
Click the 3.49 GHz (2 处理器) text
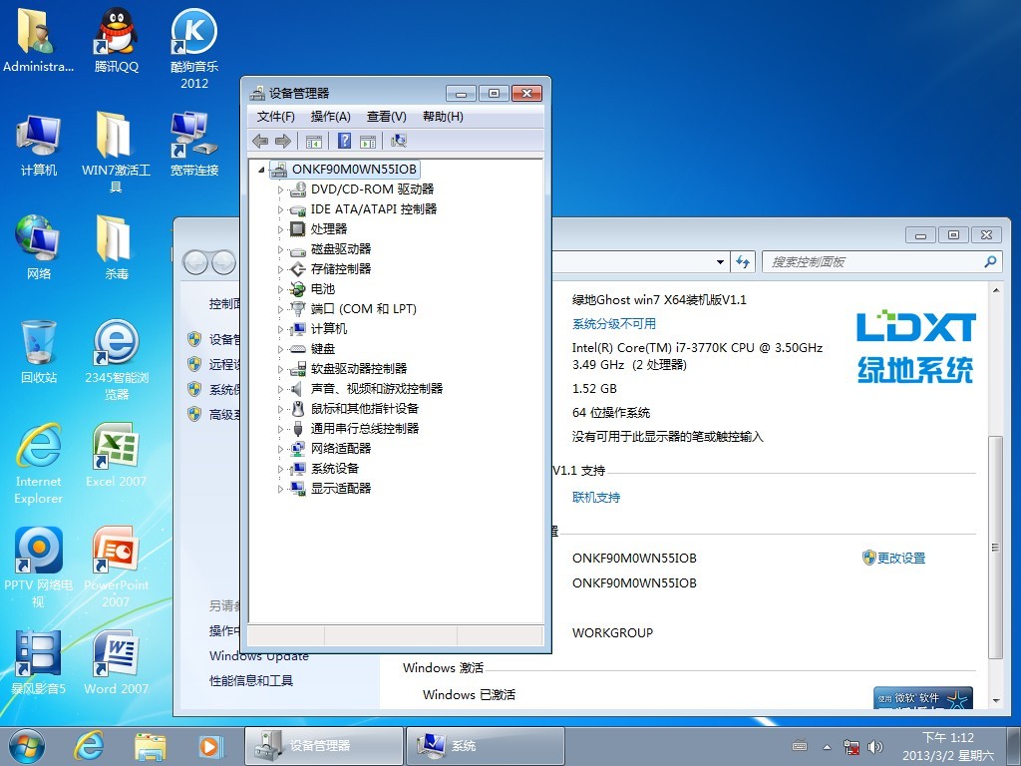click(x=629, y=365)
